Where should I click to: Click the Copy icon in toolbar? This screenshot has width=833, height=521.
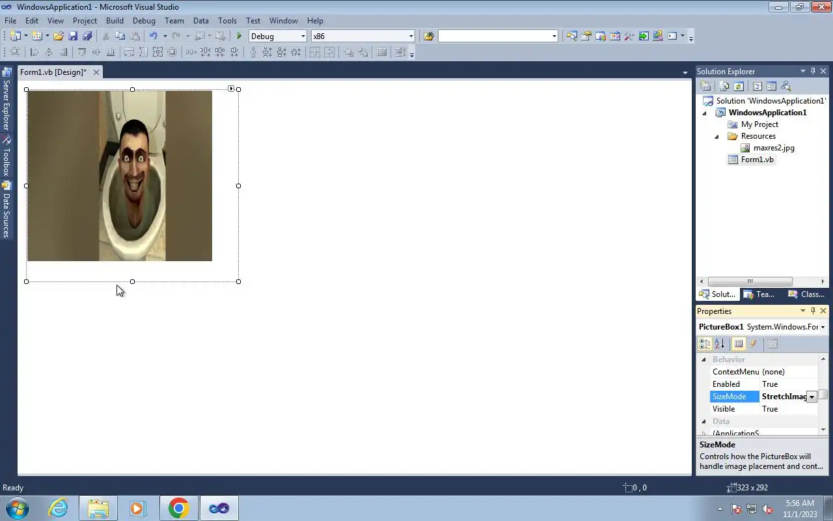click(x=120, y=36)
